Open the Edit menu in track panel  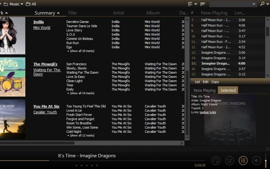[x=206, y=82]
